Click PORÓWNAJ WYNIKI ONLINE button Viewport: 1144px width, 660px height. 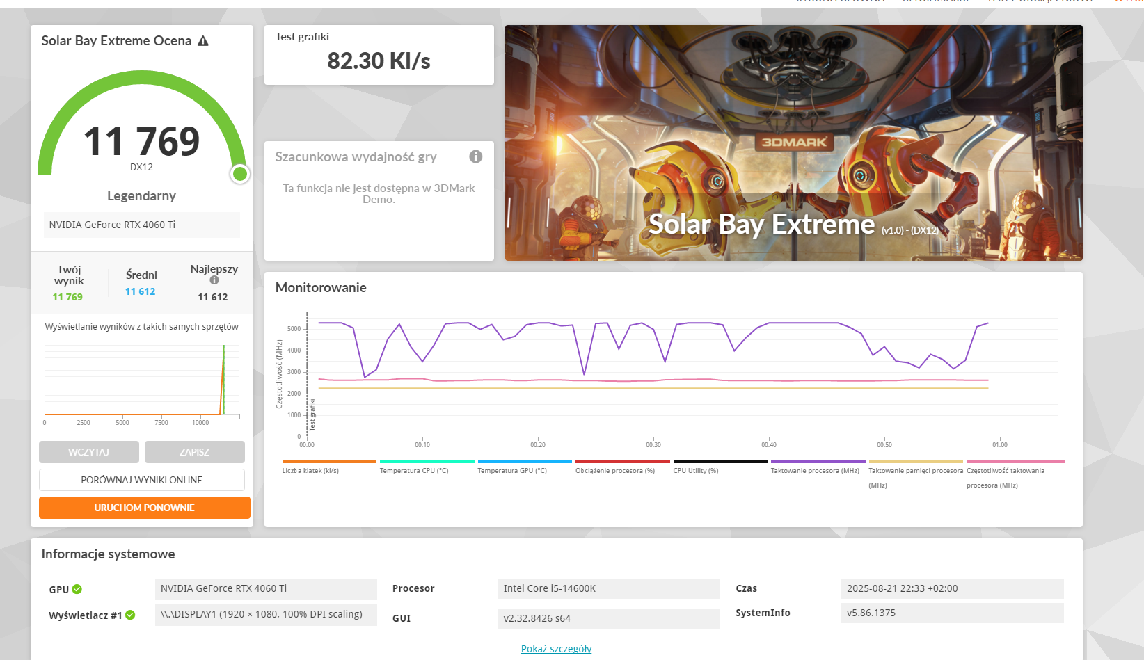click(142, 480)
